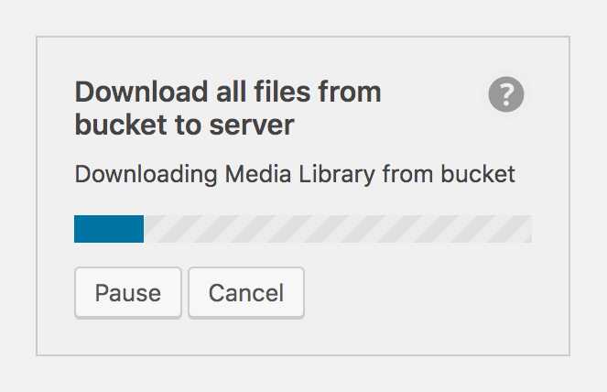Screen dimensions: 607x392
Task: Stop the download with Cancel
Action: (246, 293)
